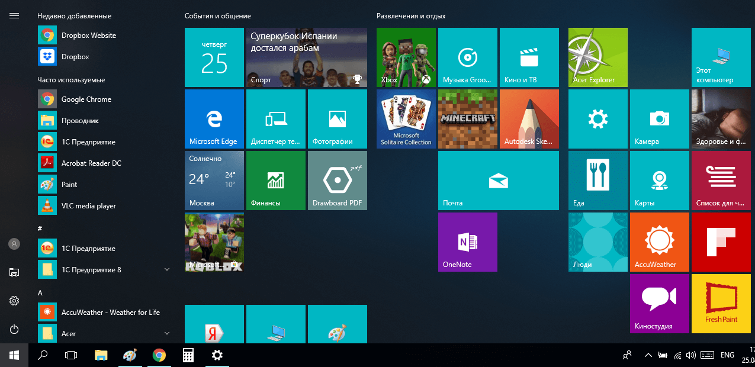Switch the ENG input language indicator
Screen dimensions: 755x367
coord(727,355)
